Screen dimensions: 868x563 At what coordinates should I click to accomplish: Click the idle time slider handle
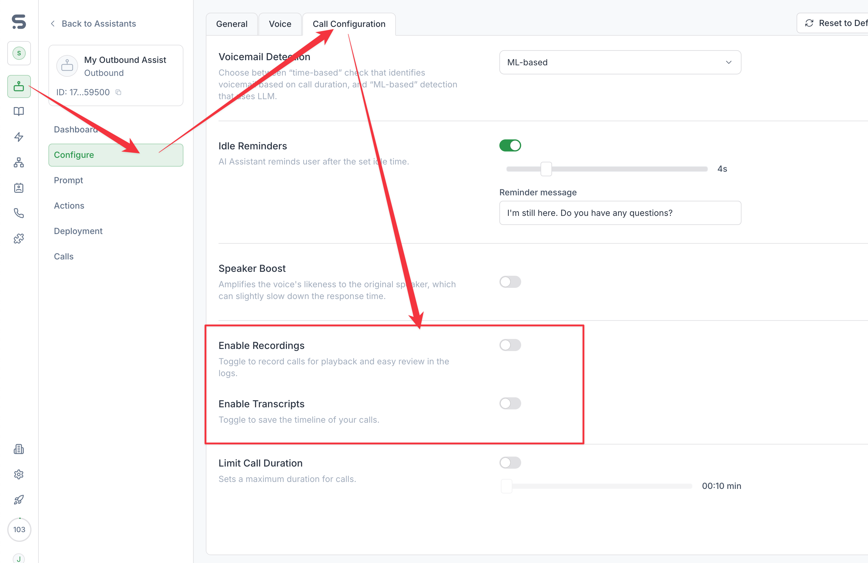[x=546, y=169]
